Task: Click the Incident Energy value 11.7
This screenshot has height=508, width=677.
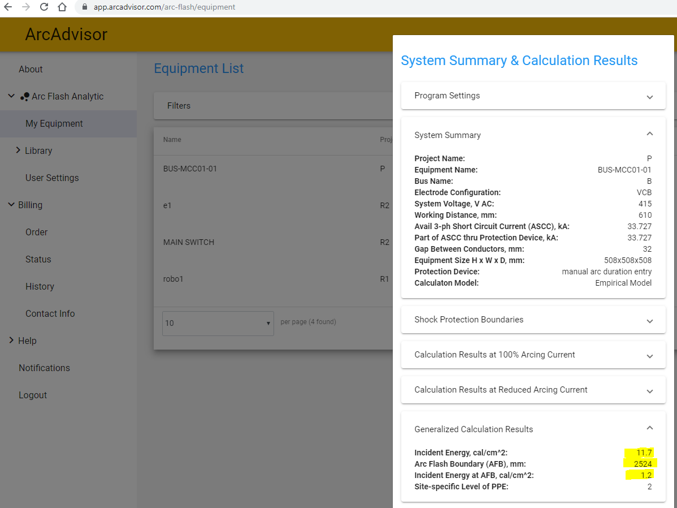Action: point(644,453)
